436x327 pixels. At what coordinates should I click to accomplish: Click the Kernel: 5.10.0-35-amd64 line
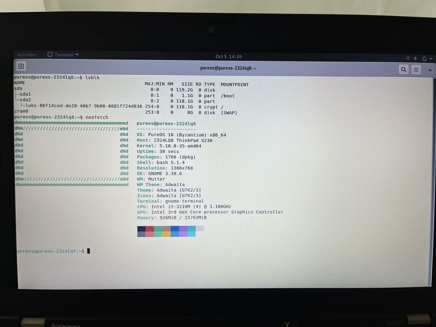pos(169,146)
